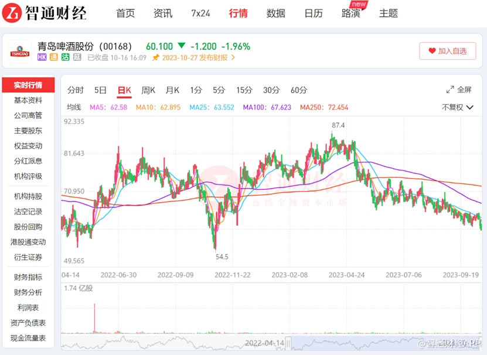Open 沽空记录 in the sidebar
487x355 pixels.
(28, 212)
